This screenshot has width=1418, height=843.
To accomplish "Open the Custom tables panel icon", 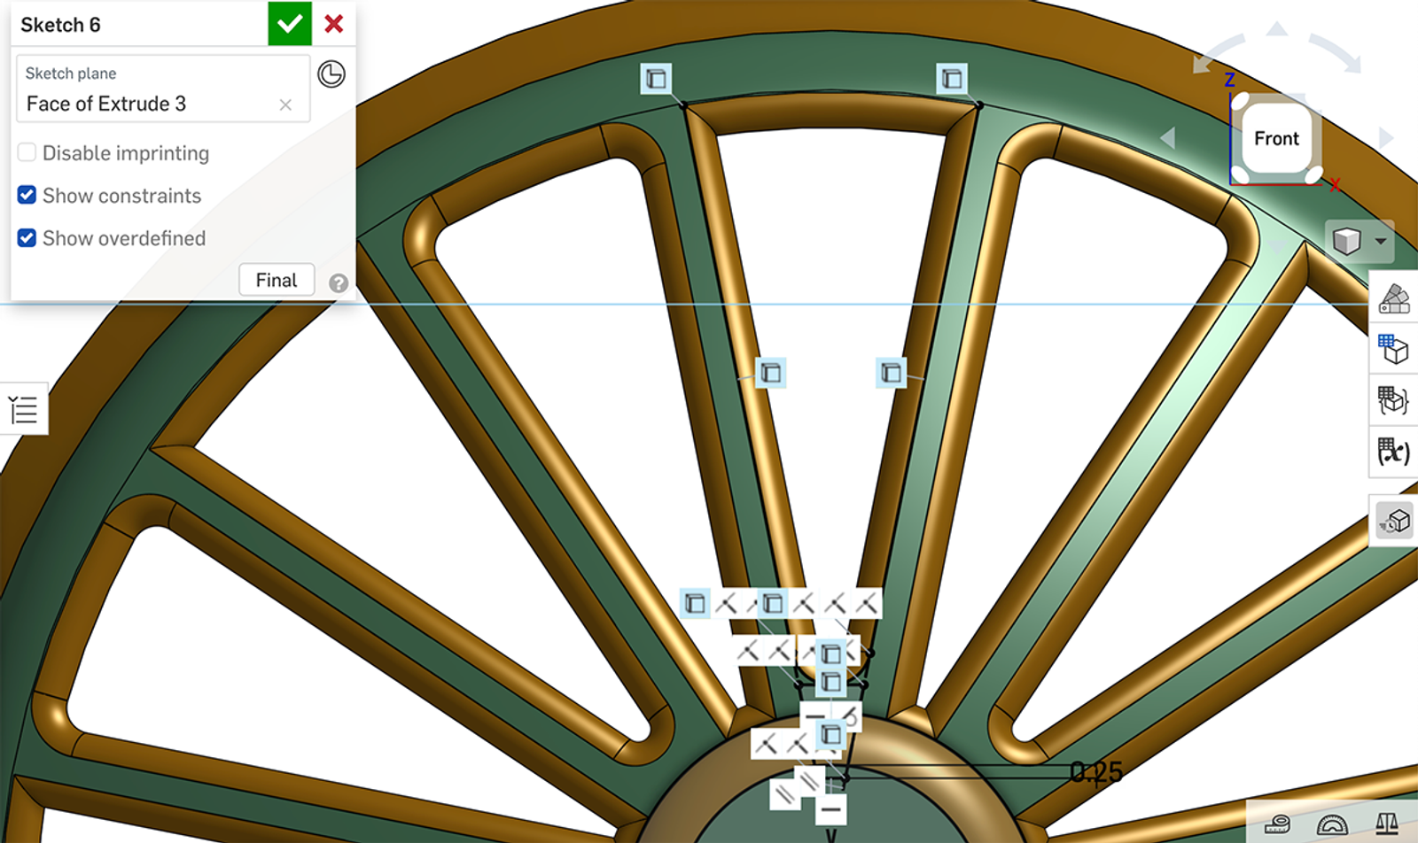I will coord(1394,400).
